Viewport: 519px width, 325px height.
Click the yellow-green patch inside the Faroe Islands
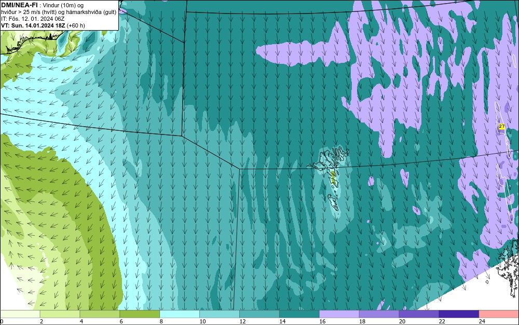pyautogui.click(x=333, y=178)
